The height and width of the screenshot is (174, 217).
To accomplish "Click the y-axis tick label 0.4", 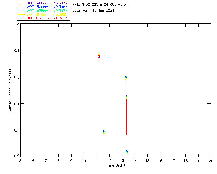I will (x=17, y=104).
